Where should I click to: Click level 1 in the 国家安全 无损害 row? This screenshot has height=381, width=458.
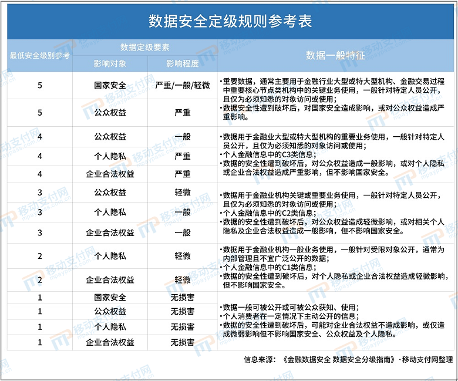click(x=40, y=298)
